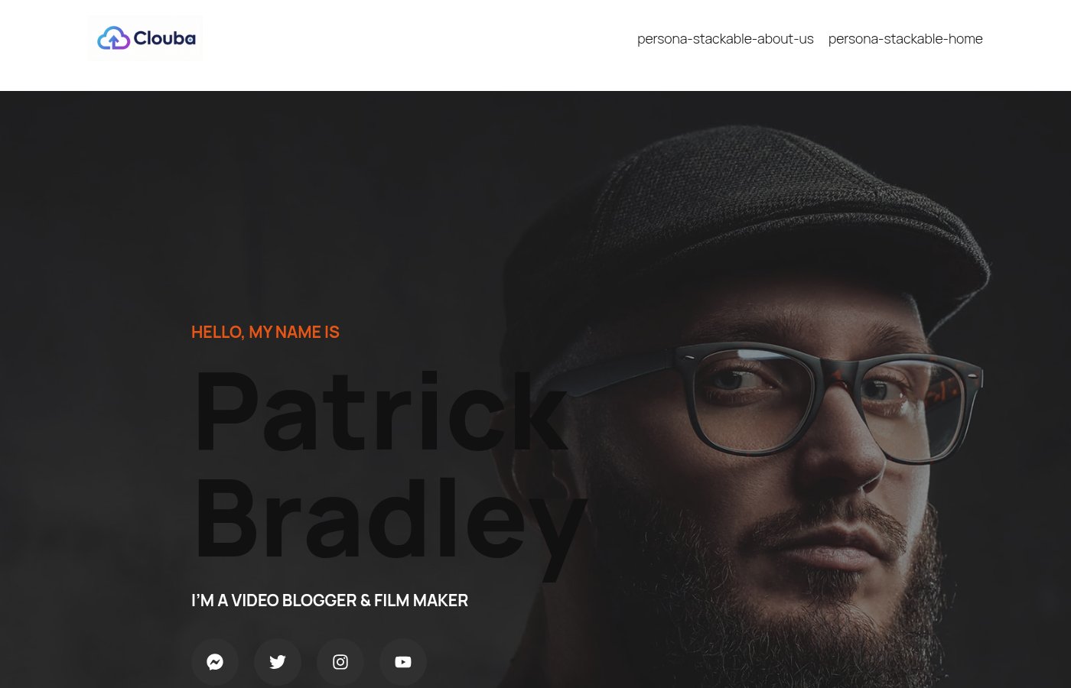Viewport: 1071px width, 688px height.
Task: Go to persona-stackable-home page
Action: click(x=905, y=38)
